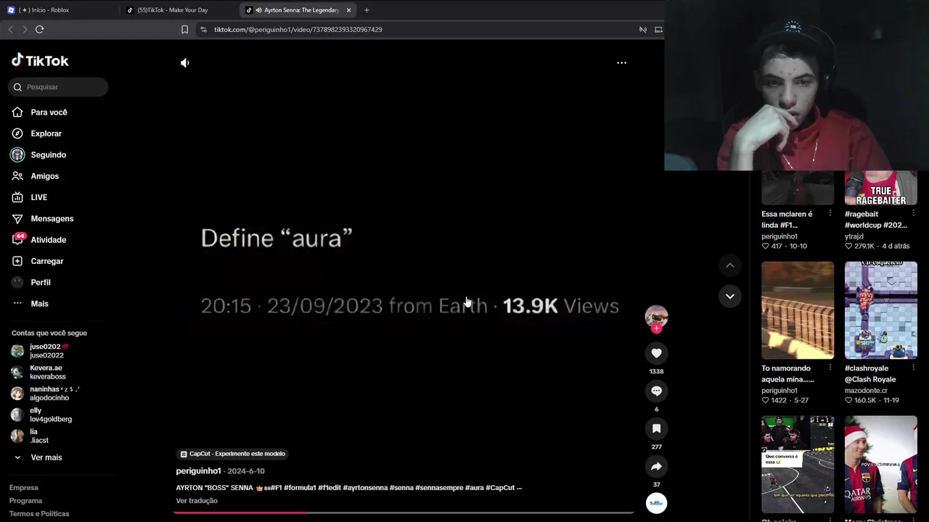The width and height of the screenshot is (929, 522).
Task: Go back in the browser
Action: pyautogui.click(x=10, y=30)
